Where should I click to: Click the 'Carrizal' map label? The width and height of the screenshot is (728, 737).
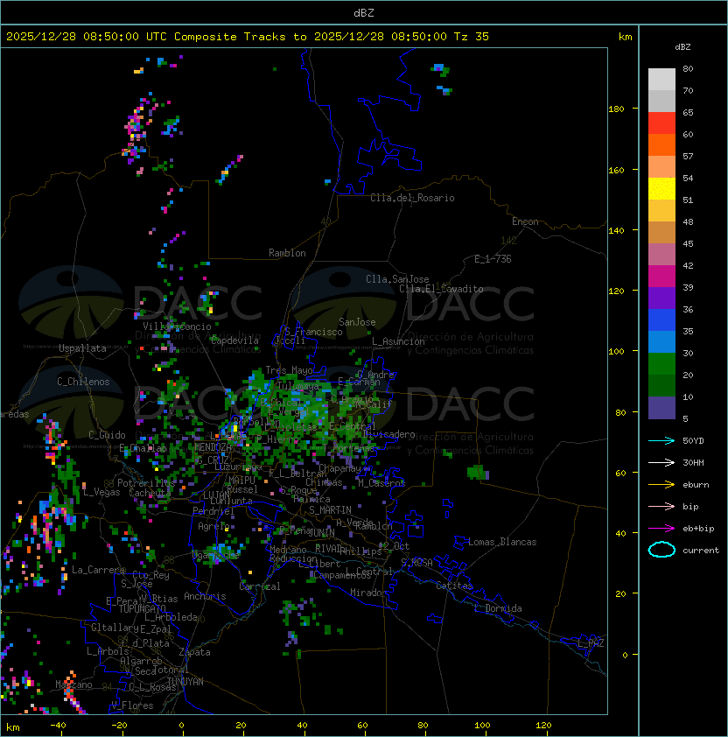click(x=260, y=586)
